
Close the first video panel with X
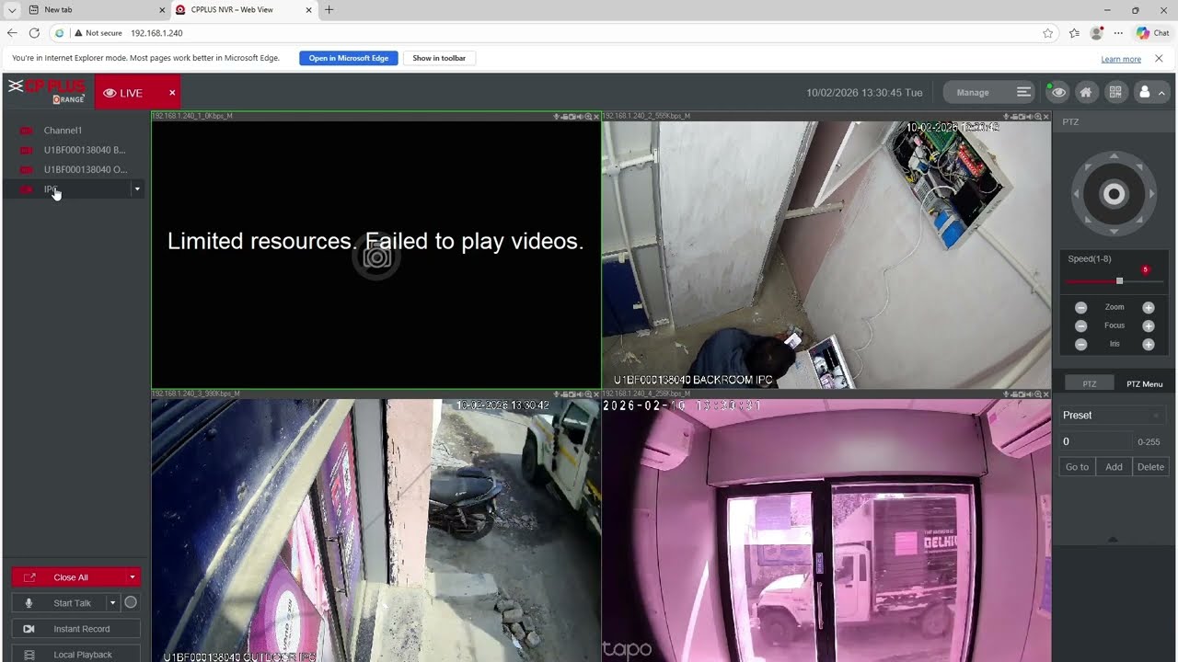[595, 117]
